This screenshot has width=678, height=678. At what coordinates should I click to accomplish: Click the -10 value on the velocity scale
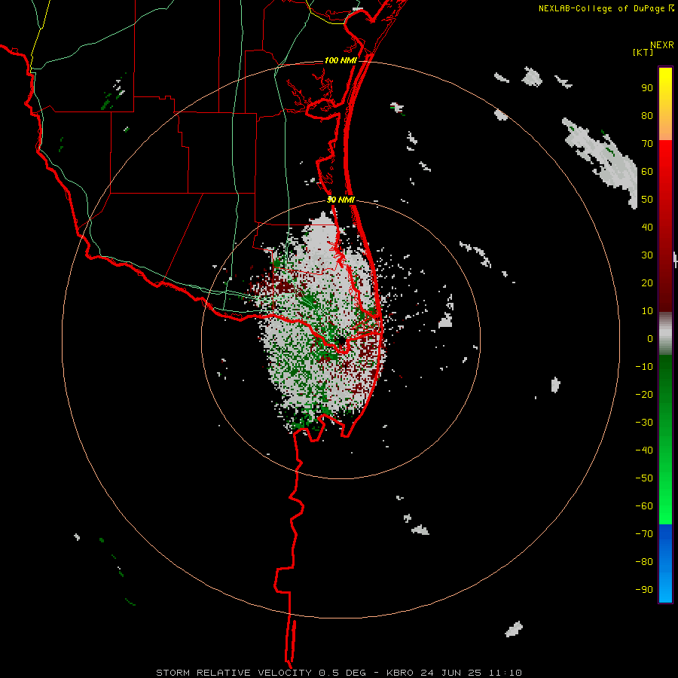[644, 367]
